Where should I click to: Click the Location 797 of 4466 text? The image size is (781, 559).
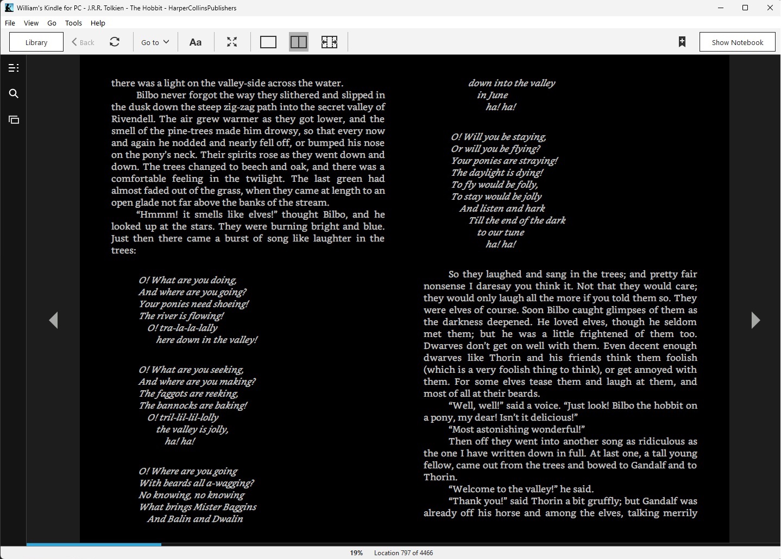click(x=404, y=552)
